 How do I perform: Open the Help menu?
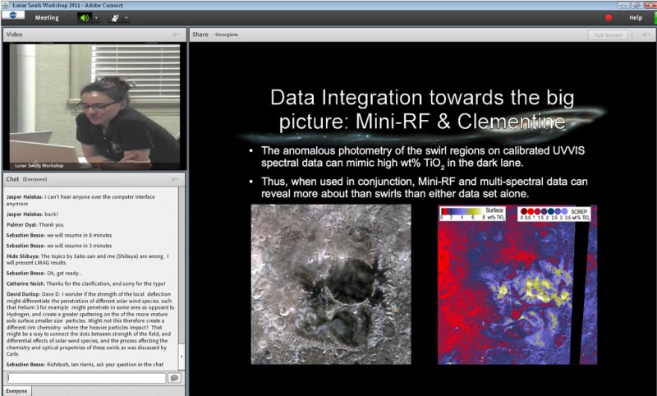(x=636, y=17)
